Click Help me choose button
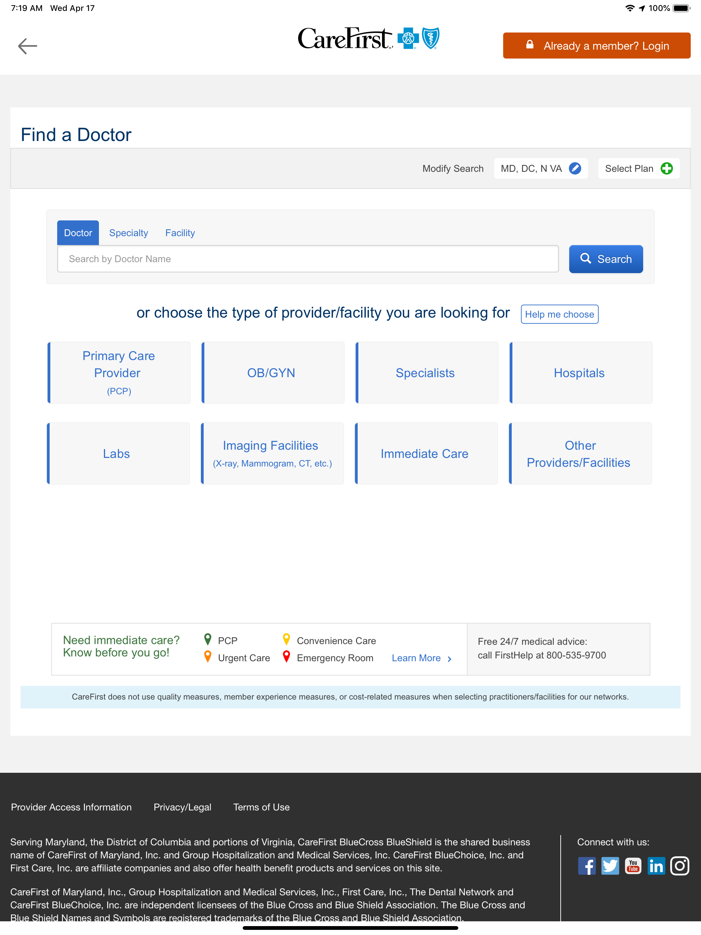701x935 pixels. coord(559,314)
